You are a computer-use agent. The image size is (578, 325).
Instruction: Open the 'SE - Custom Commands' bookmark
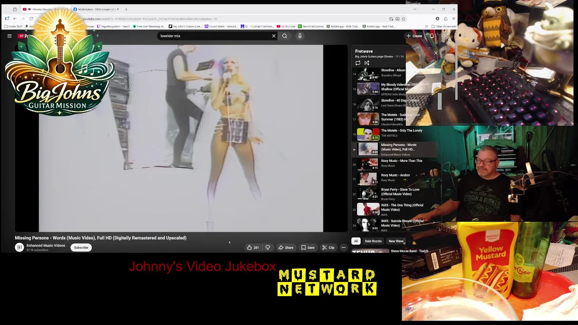pyautogui.click(x=257, y=26)
